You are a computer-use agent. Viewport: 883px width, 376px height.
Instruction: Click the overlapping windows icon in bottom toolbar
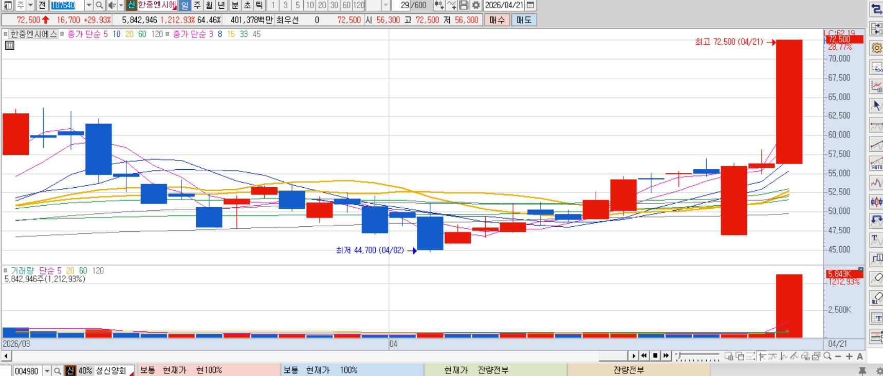pyautogui.click(x=740, y=357)
